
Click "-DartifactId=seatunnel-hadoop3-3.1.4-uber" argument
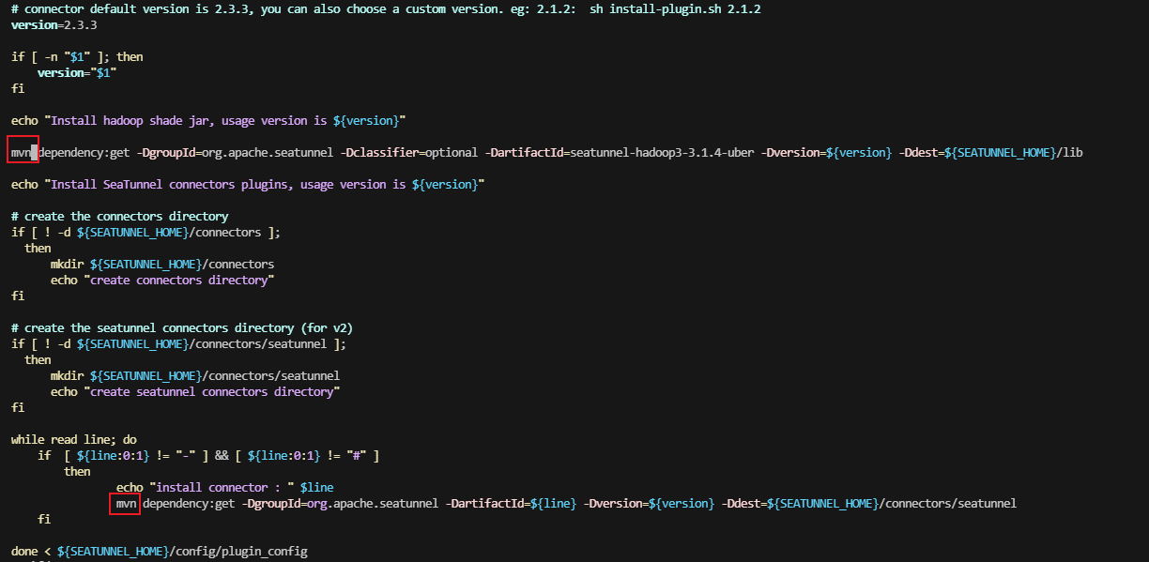coord(620,152)
